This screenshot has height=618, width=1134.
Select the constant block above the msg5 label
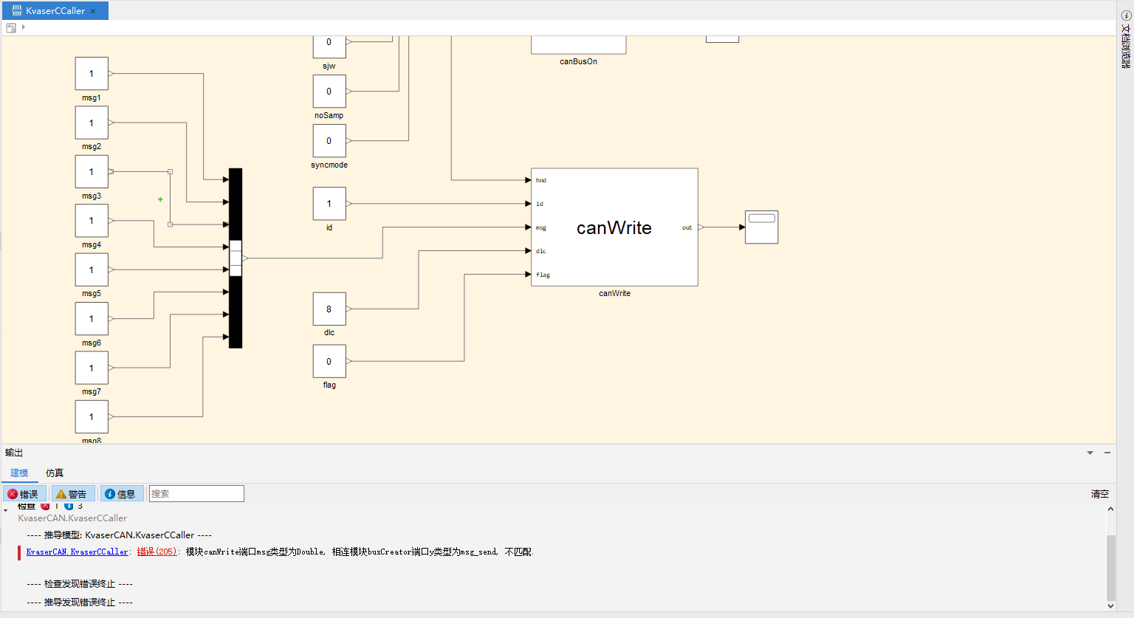tap(92, 269)
